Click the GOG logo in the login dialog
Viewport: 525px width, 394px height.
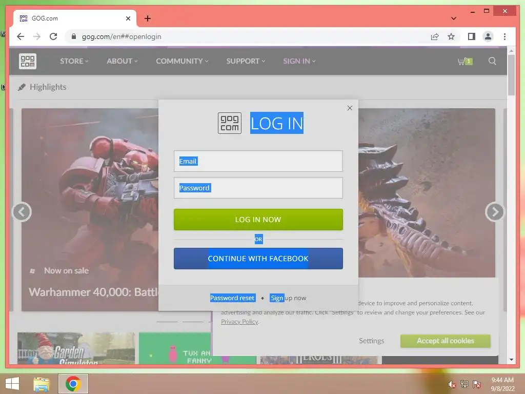(x=230, y=123)
